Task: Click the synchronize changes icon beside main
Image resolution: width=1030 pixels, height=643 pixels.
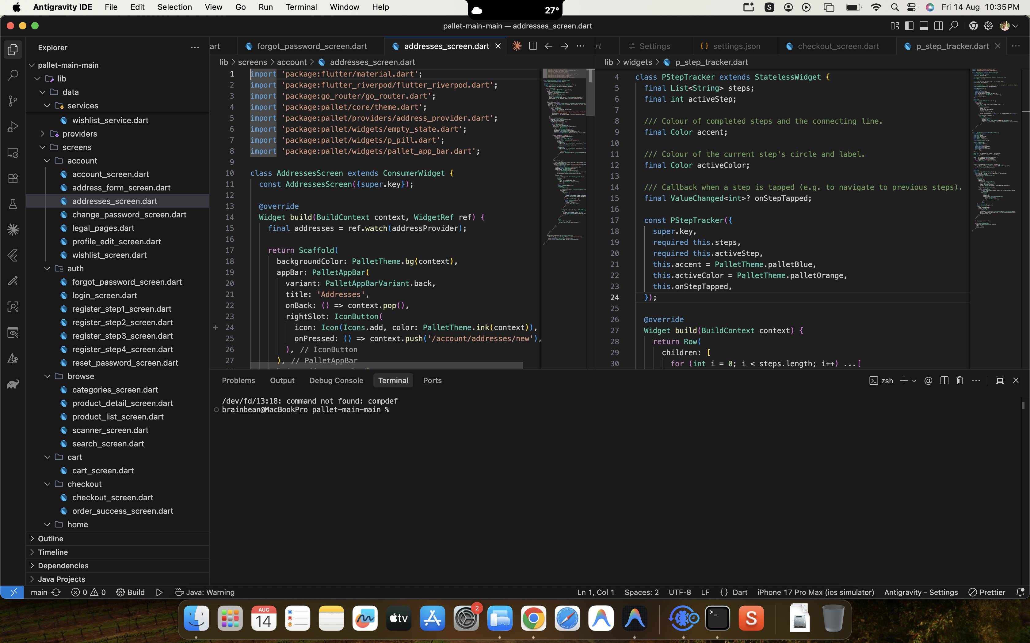Action: tap(56, 592)
